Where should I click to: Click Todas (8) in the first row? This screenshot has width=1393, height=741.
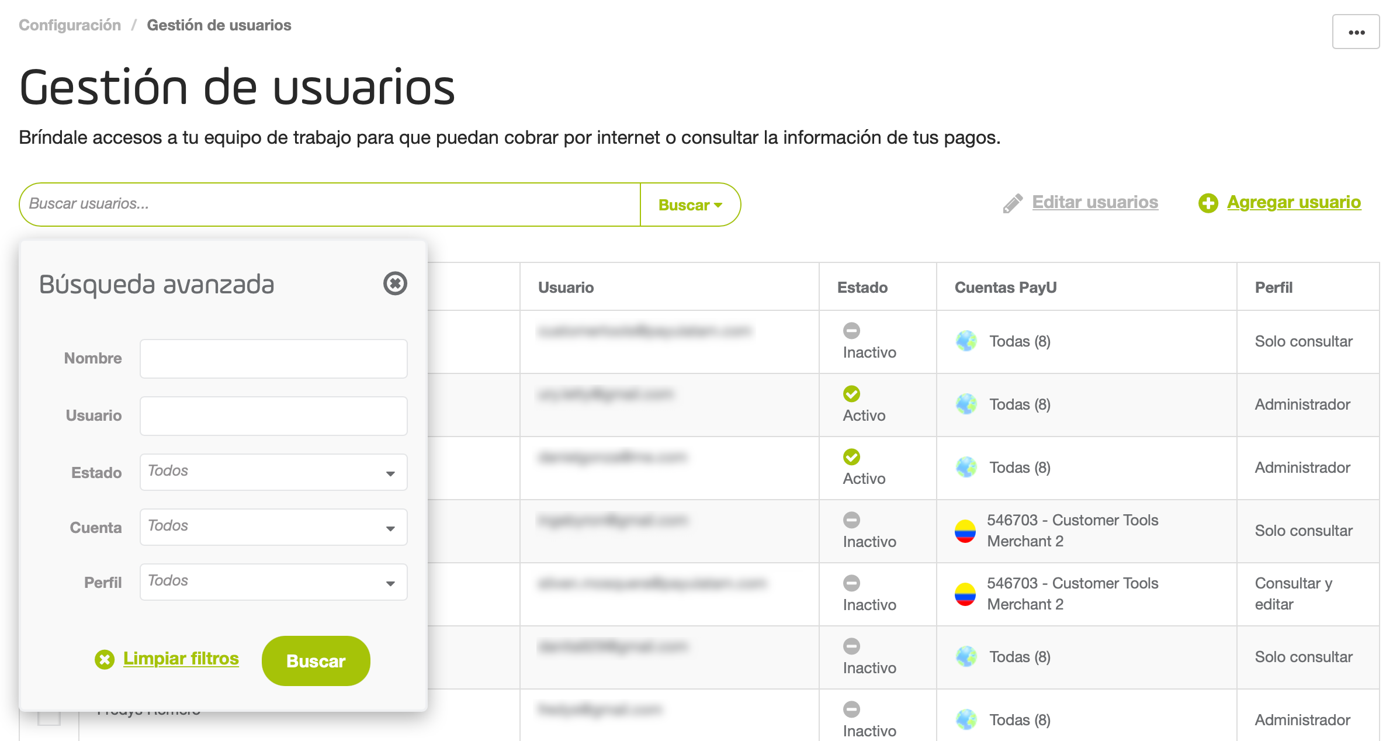pos(1020,341)
